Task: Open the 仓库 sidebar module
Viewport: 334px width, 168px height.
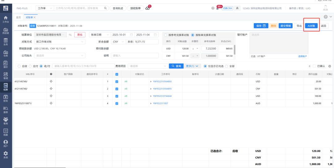Action: [6, 53]
